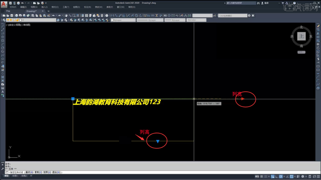Open the layer selection dropdown

click(x=31, y=20)
